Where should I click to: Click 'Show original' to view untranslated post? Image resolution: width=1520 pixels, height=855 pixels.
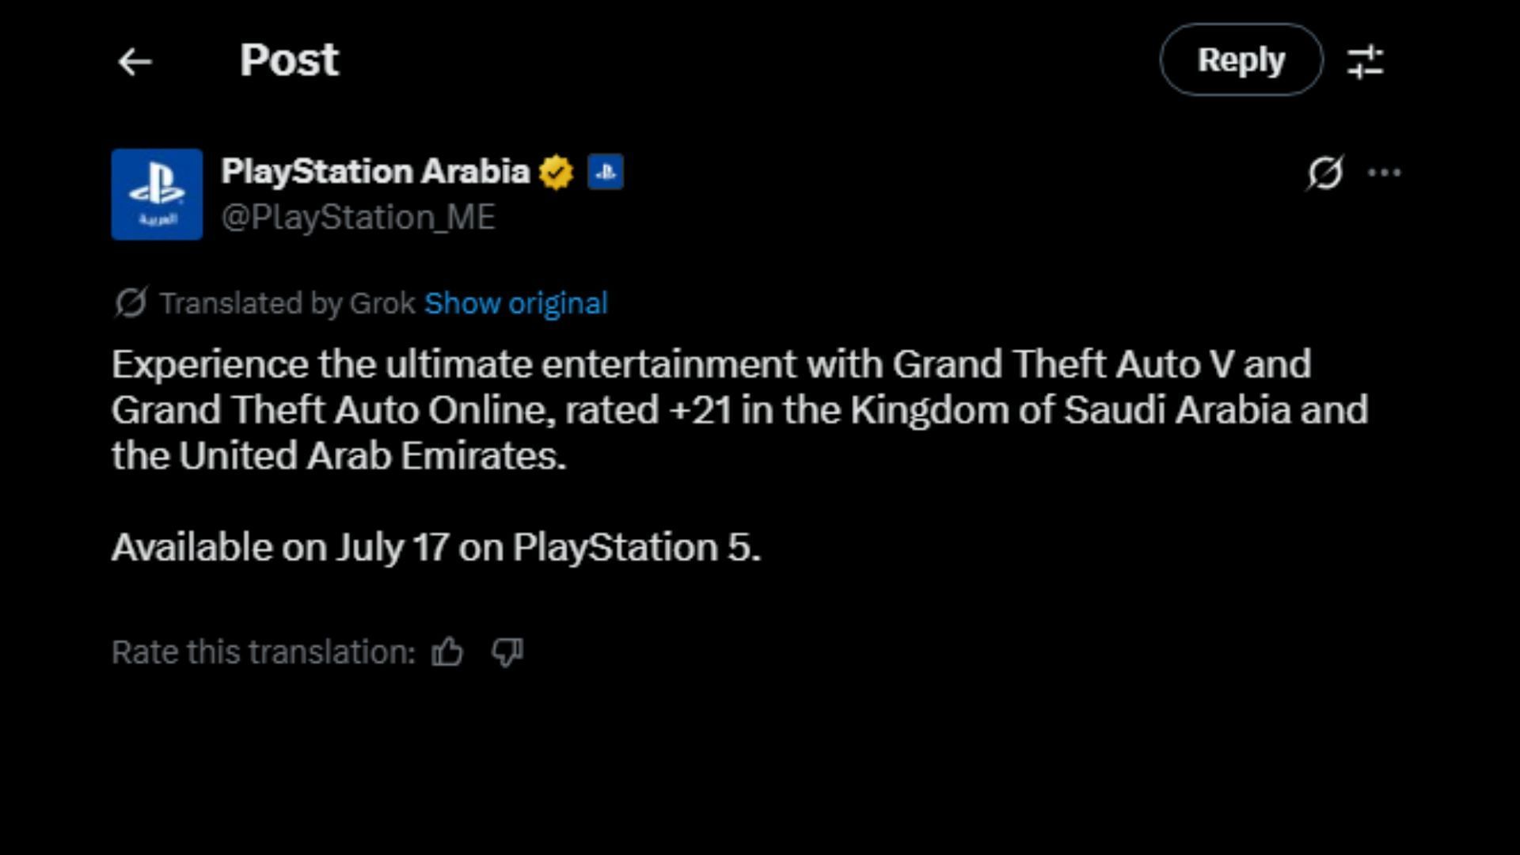[x=515, y=303]
